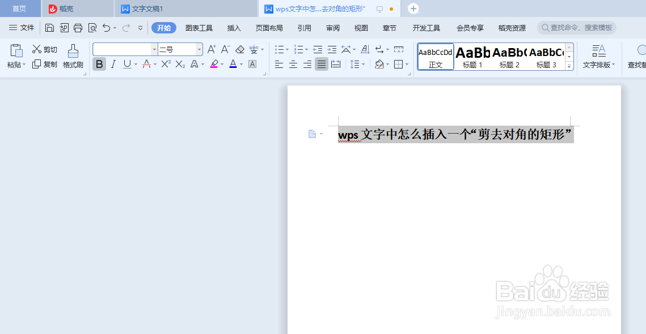Apply blue font color
This screenshot has height=334, width=646.
point(233,64)
